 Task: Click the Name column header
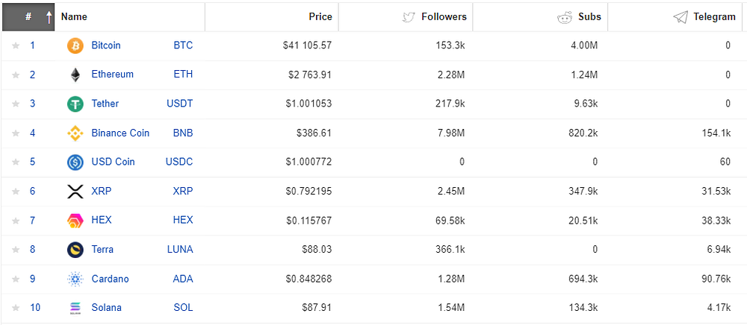tap(74, 17)
